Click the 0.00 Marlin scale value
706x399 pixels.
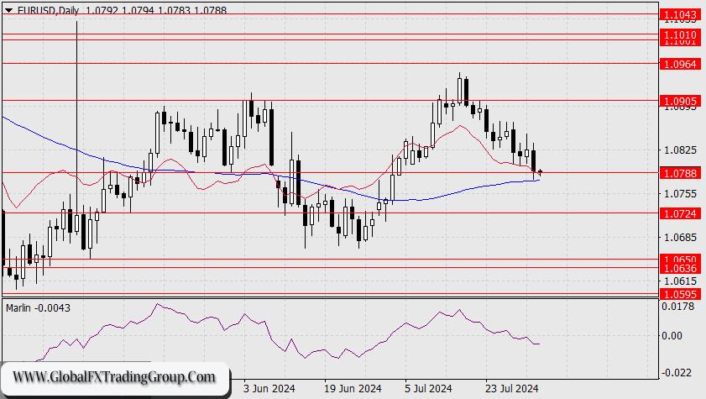click(672, 335)
